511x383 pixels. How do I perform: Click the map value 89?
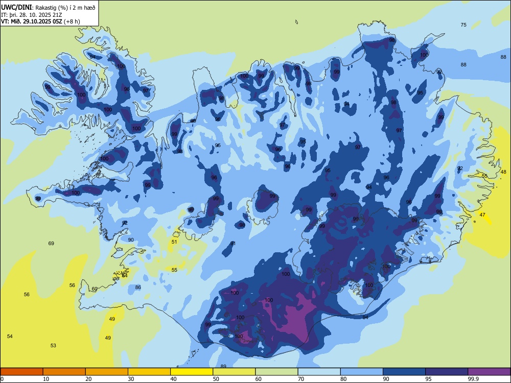pos(223,366)
